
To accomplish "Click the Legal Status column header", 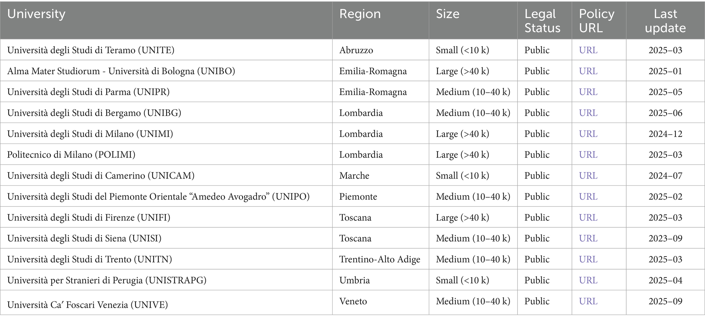I will click(x=542, y=21).
